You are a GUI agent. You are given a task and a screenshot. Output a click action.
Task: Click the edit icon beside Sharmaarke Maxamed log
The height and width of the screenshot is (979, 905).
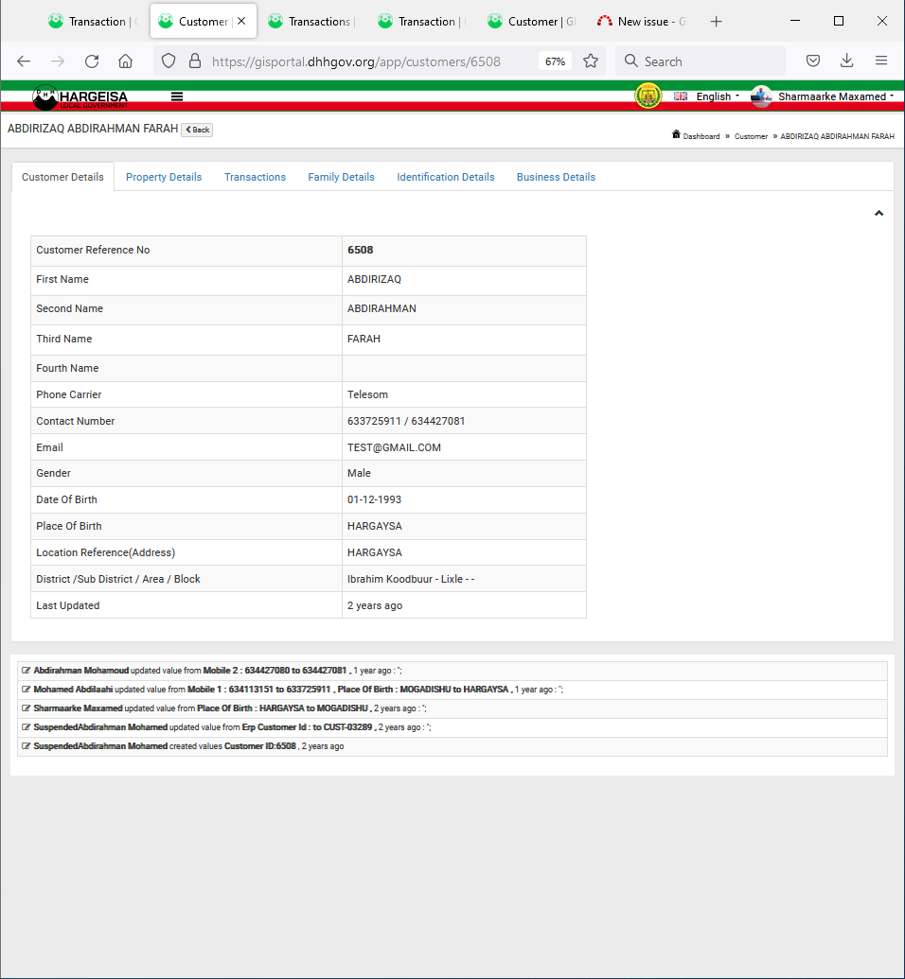click(26, 708)
